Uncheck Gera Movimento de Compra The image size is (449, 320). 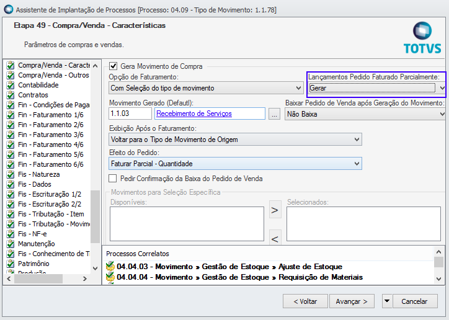tap(113, 66)
